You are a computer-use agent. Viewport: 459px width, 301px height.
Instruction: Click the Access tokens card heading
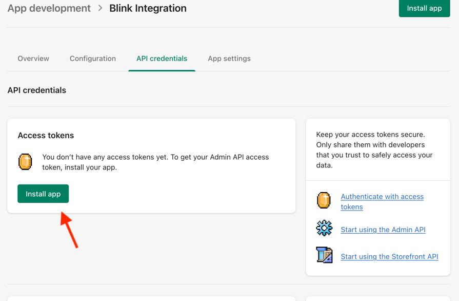pyautogui.click(x=46, y=136)
